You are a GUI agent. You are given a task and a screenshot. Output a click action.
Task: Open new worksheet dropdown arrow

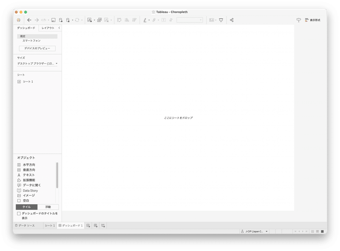(x=94, y=20)
